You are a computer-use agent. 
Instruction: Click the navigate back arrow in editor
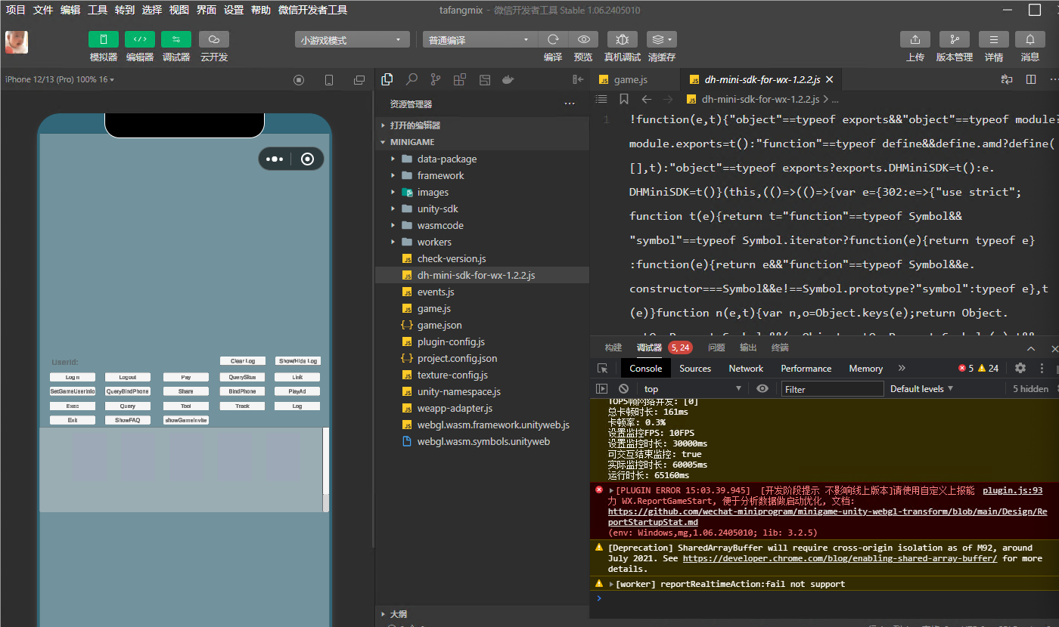click(647, 99)
